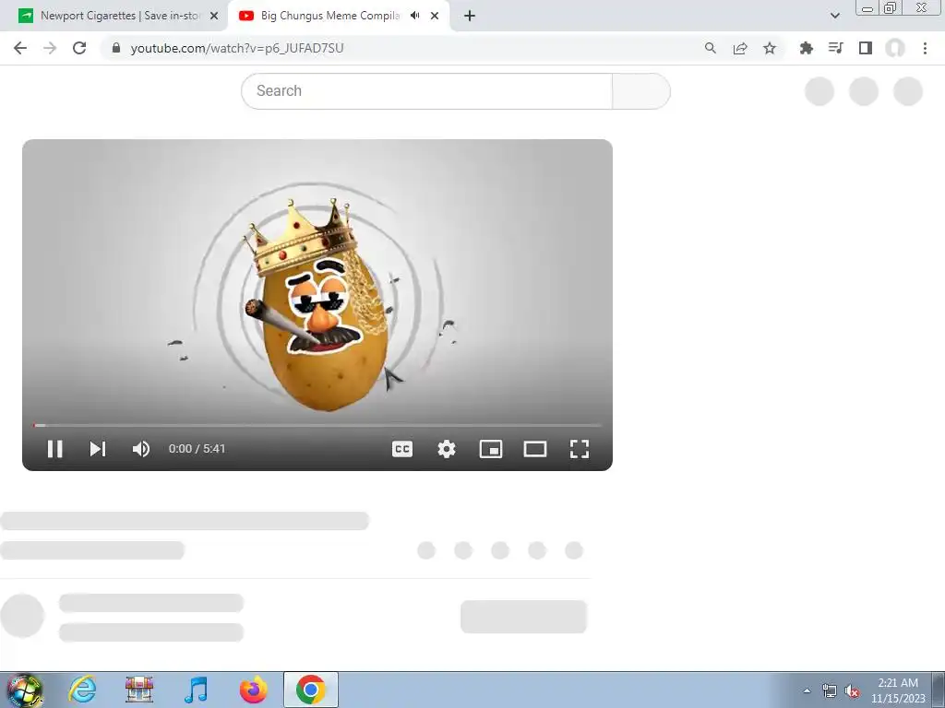
Task: Focus the YouTube Search box
Action: point(426,91)
